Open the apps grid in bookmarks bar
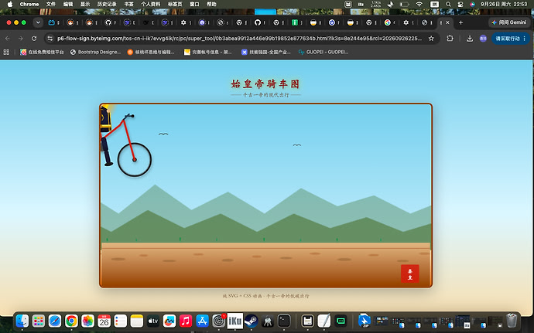 [x=6, y=52]
